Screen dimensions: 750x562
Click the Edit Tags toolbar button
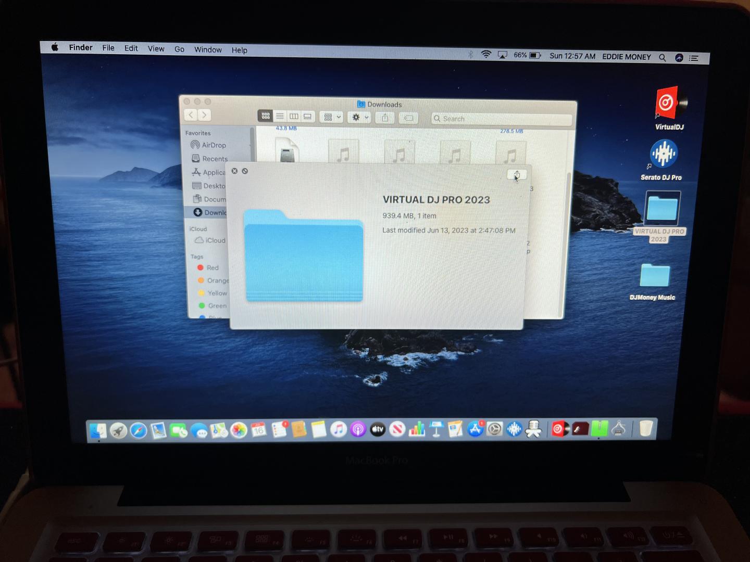point(409,118)
